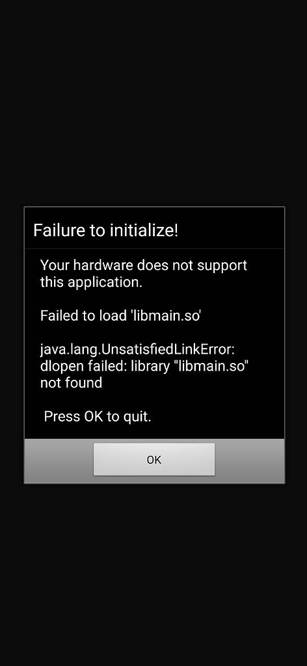Click the OK button to quit

pos(154,460)
